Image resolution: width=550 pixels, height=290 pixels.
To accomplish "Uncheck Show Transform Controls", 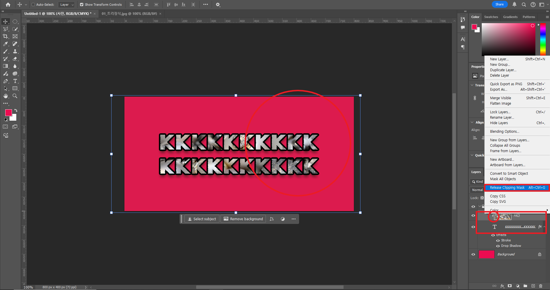I will [82, 5].
